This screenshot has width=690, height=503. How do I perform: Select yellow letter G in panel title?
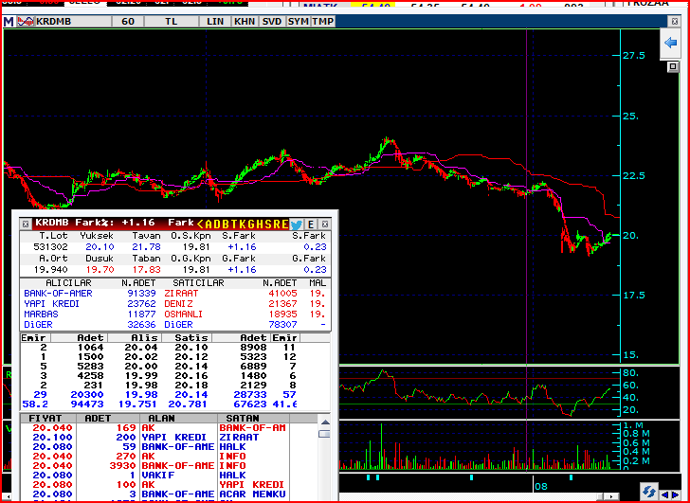tap(250, 225)
